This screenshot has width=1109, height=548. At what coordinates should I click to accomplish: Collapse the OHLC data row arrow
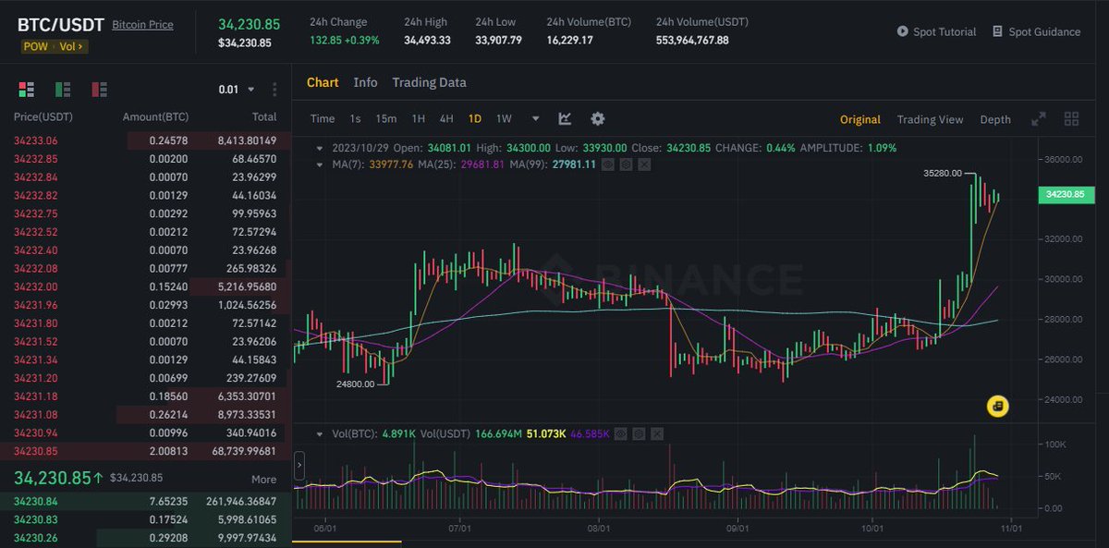[x=320, y=148]
